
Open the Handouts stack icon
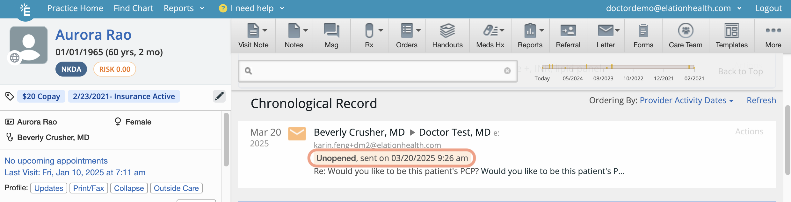[447, 31]
